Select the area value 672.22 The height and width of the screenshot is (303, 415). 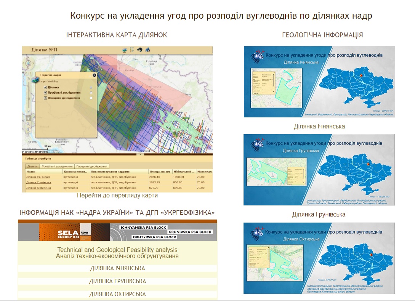point(154,188)
